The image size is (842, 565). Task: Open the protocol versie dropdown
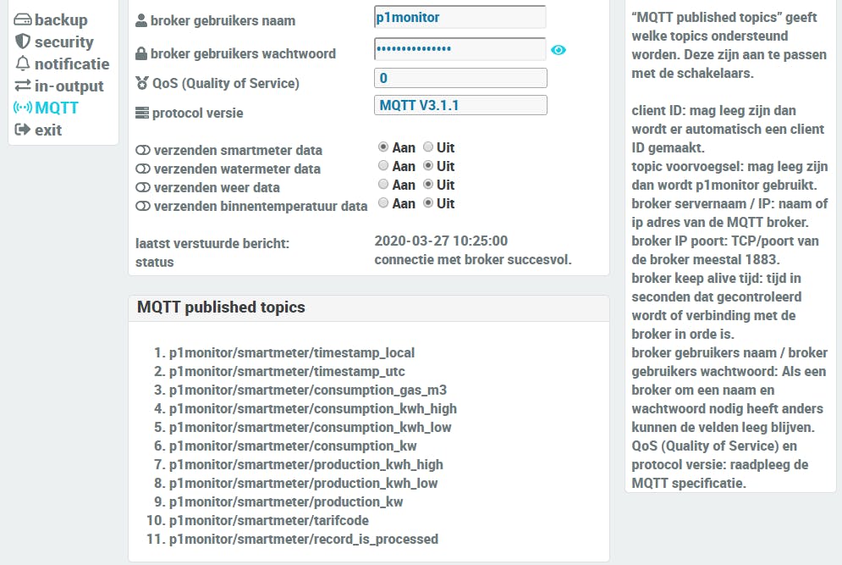click(460, 105)
